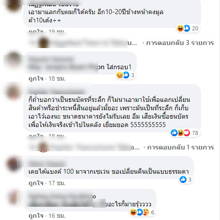
Task: Click replier avatar beside 3 replies link
Action: point(44,43)
